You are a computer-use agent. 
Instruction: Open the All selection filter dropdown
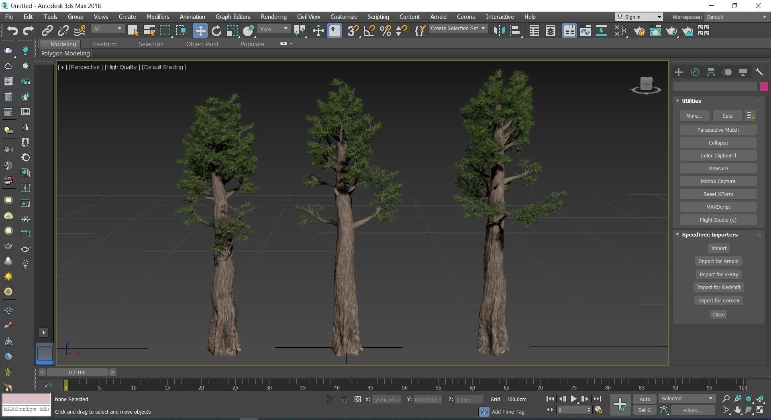point(107,29)
